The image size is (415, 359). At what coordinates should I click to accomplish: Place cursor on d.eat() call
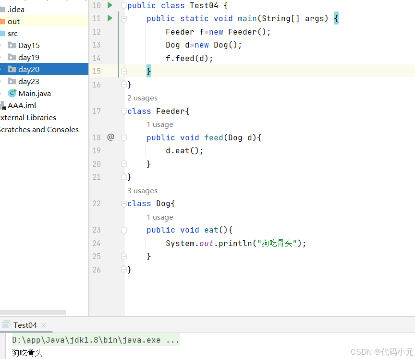tap(184, 150)
